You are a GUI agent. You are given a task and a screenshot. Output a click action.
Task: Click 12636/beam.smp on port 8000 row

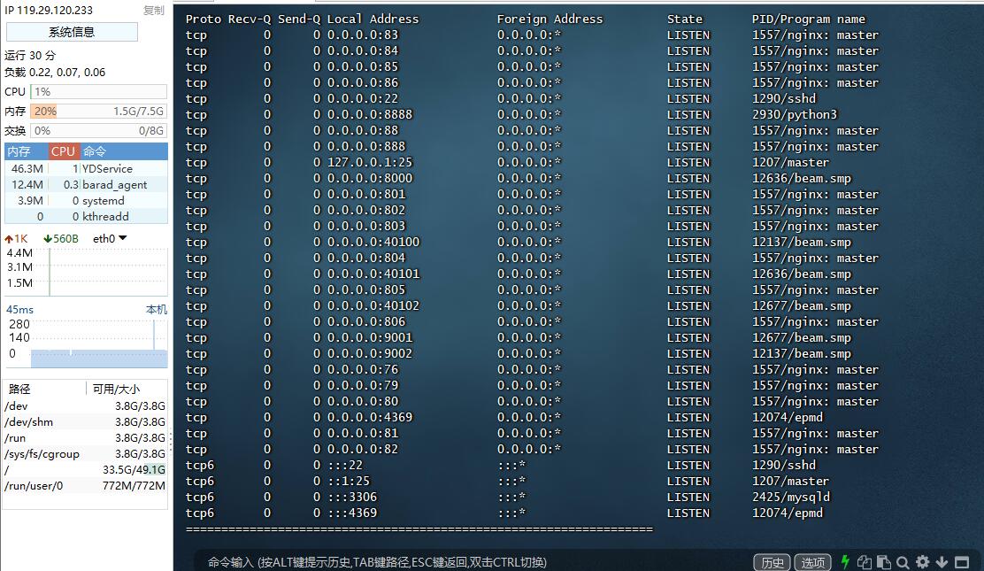click(x=802, y=179)
